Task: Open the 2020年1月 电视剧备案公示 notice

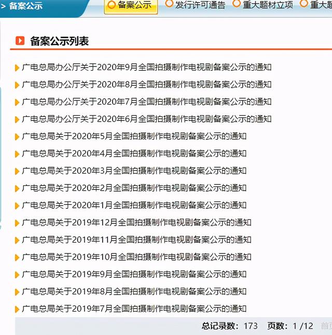Action: [134, 205]
